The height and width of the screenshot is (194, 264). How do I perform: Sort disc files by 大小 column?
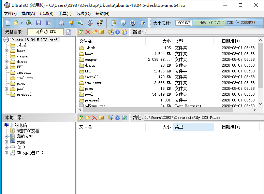[x=159, y=41]
